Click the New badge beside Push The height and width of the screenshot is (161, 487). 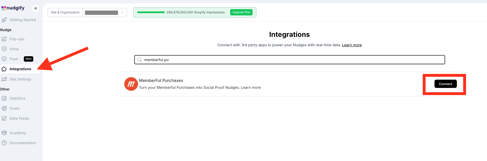click(x=28, y=59)
